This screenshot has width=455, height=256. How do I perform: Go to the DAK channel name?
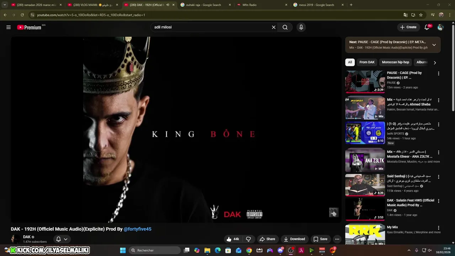pyautogui.click(x=27, y=237)
